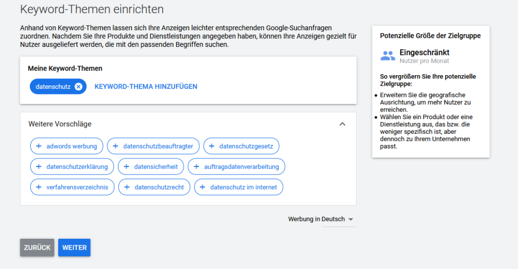
Task: Click plus icon on datenschutzerklärung
Action: 39,167
